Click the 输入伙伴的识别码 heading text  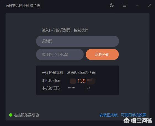tap(56, 30)
